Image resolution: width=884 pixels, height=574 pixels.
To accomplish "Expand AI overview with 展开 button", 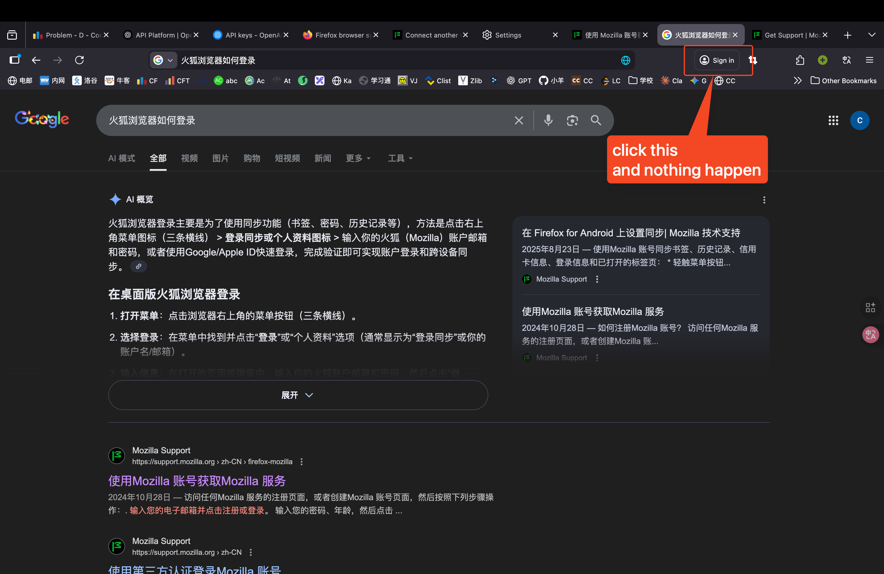I will coord(297,395).
